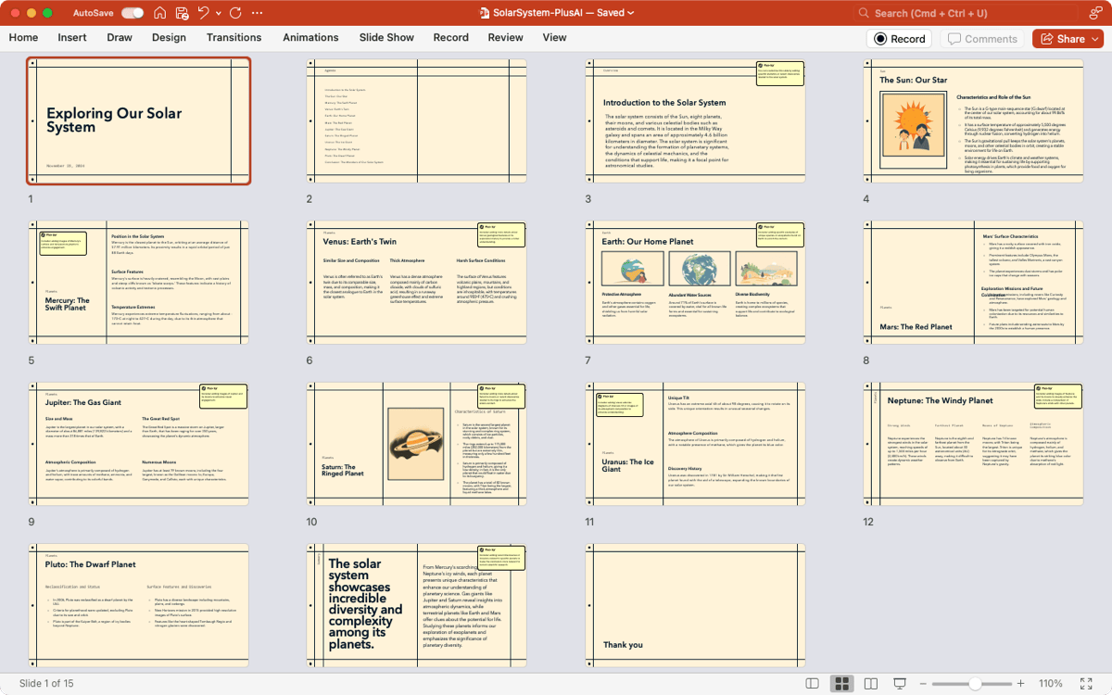Start Slide Show from status bar icon
This screenshot has height=695, width=1112.
899,684
